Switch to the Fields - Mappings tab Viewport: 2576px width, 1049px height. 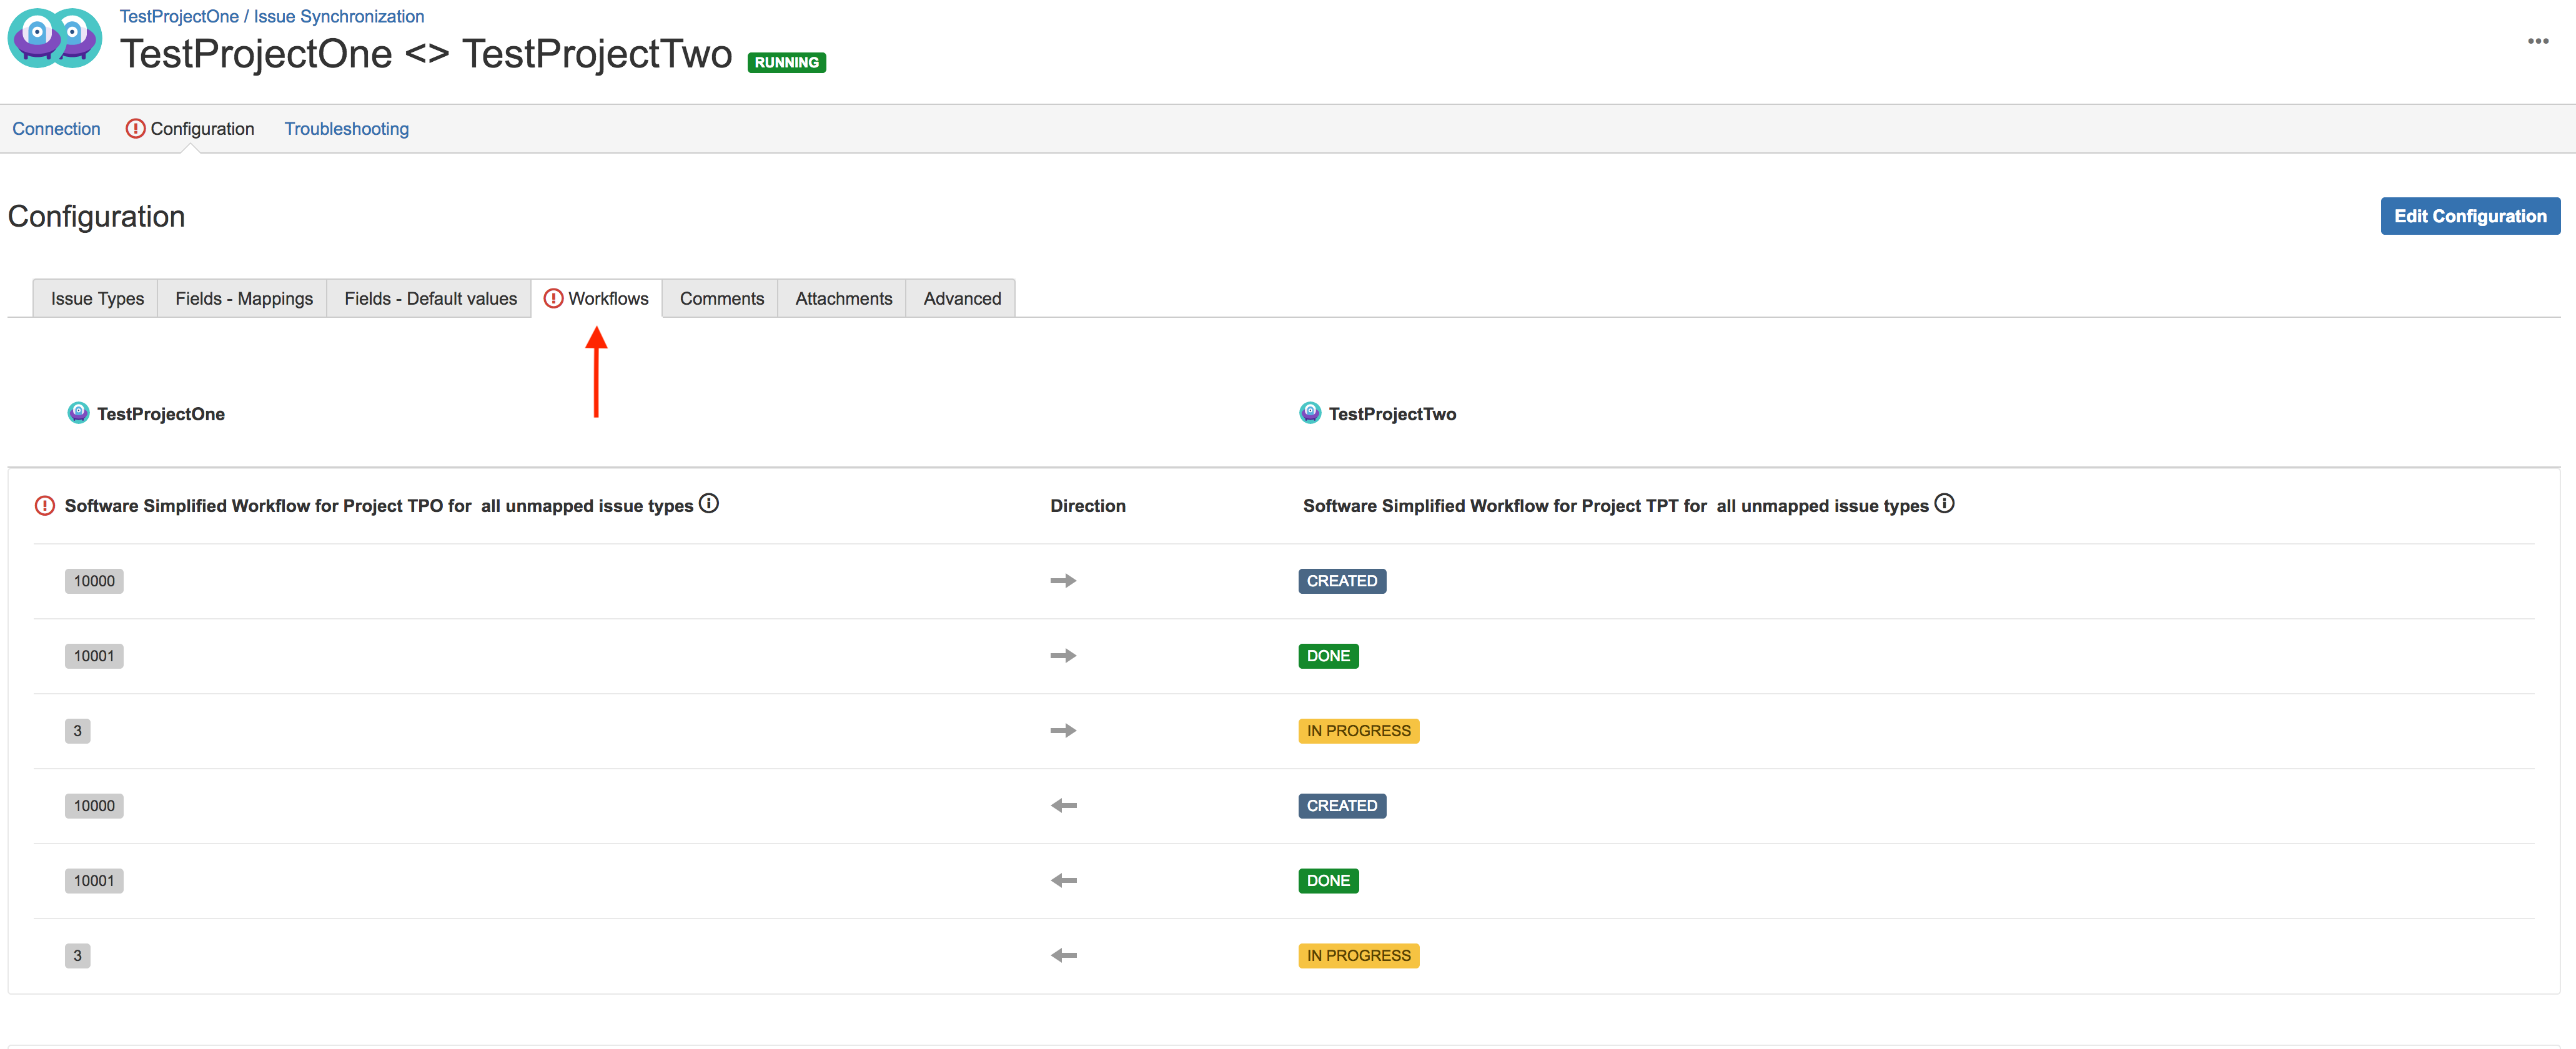243,298
